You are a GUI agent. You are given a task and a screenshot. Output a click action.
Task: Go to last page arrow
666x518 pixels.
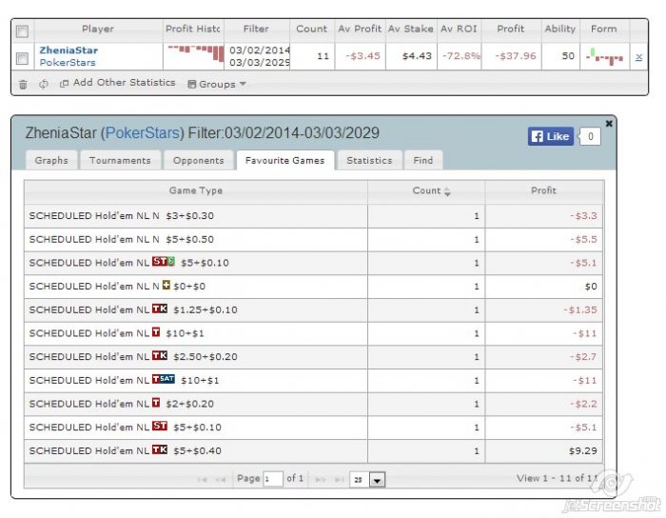click(x=339, y=480)
